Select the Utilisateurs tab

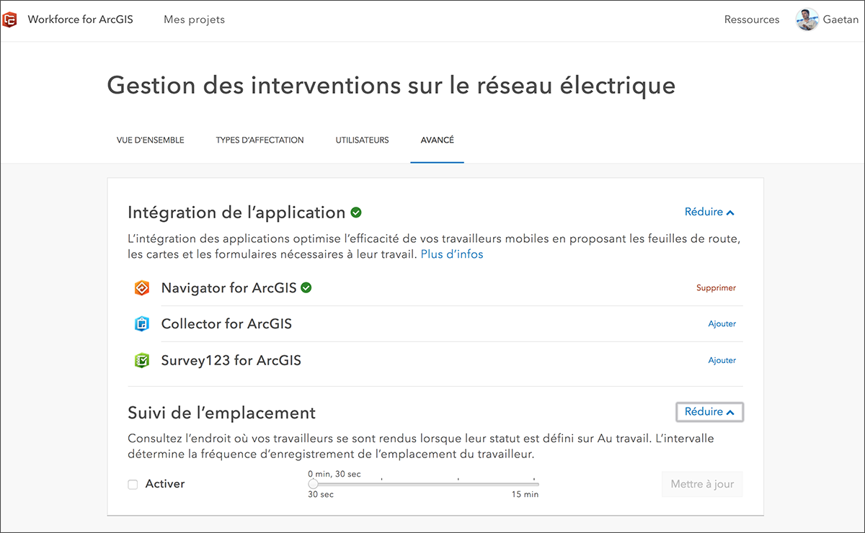(x=362, y=140)
